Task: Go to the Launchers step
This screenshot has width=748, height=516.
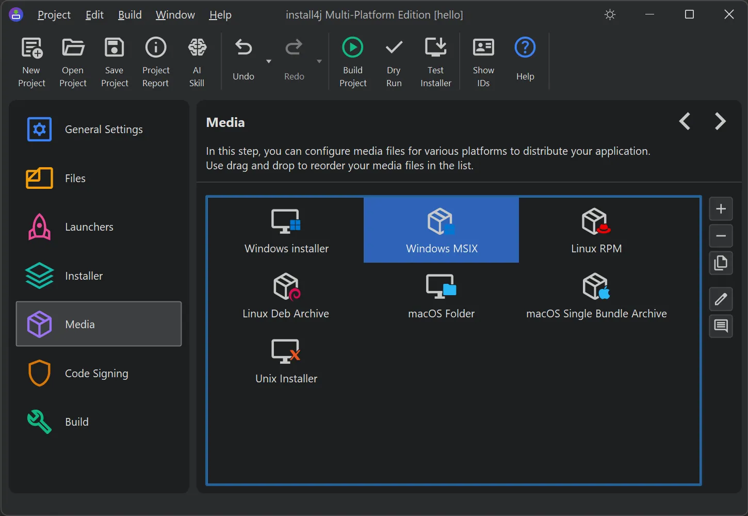Action: (99, 227)
